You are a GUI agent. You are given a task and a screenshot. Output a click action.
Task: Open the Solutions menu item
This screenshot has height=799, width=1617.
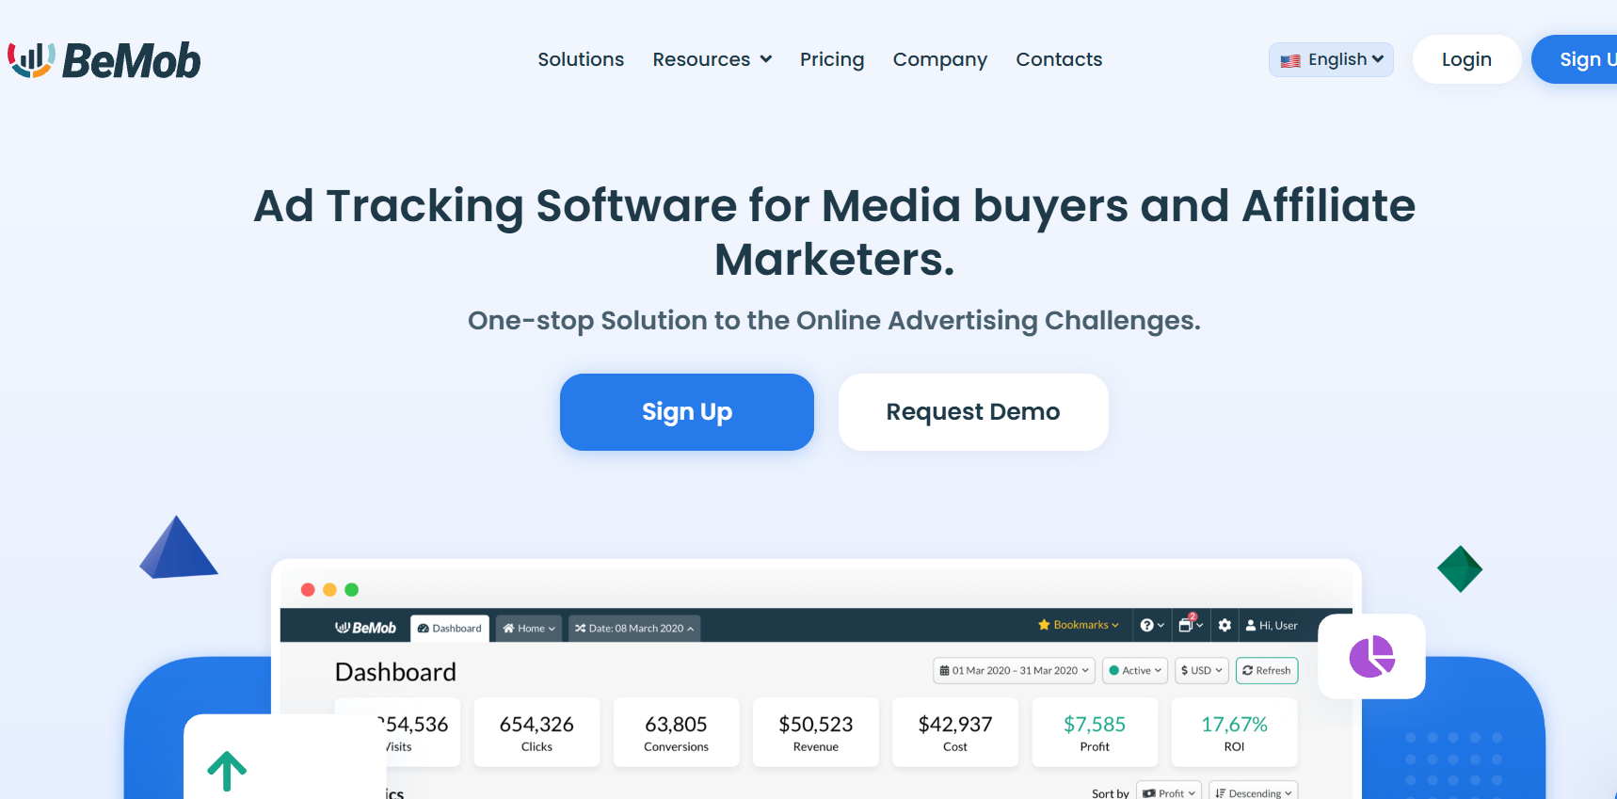tap(581, 59)
